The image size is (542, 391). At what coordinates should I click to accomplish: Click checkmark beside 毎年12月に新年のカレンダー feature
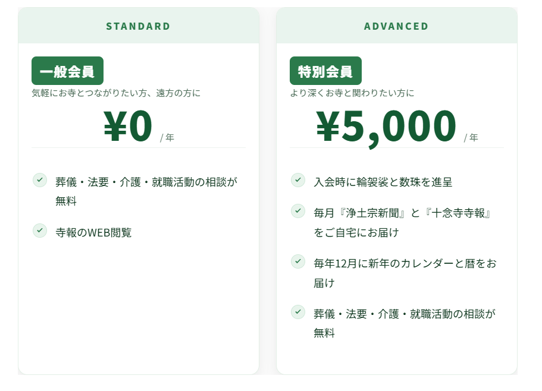click(x=298, y=261)
